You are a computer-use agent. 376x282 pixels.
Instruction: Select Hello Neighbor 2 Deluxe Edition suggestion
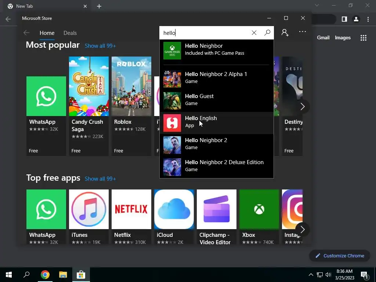tap(217, 167)
